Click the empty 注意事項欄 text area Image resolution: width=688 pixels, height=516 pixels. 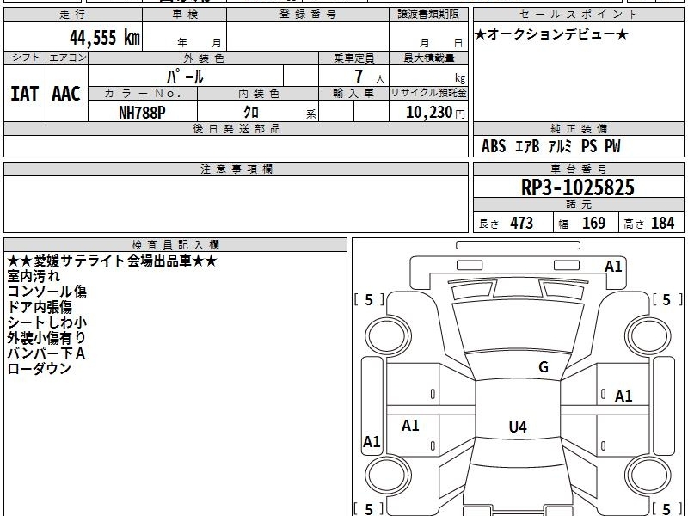click(236, 204)
